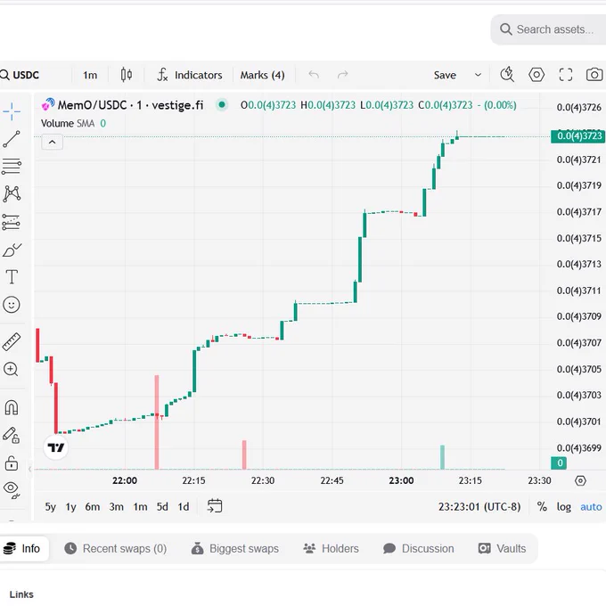Viewport: 606px width, 606px height.
Task: Click the 23:00 time axis label
Action: [x=401, y=480]
